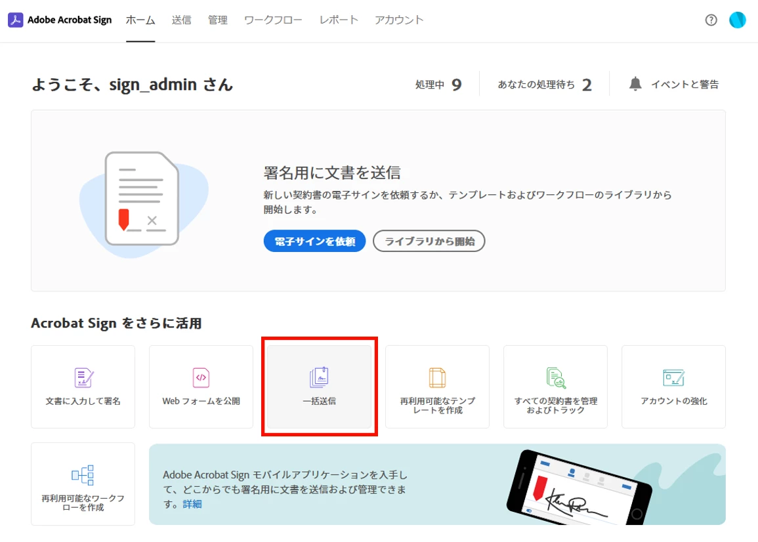The height and width of the screenshot is (542, 758).
Task: Open あなたの処理待ち 2 counter
Action: [544, 85]
